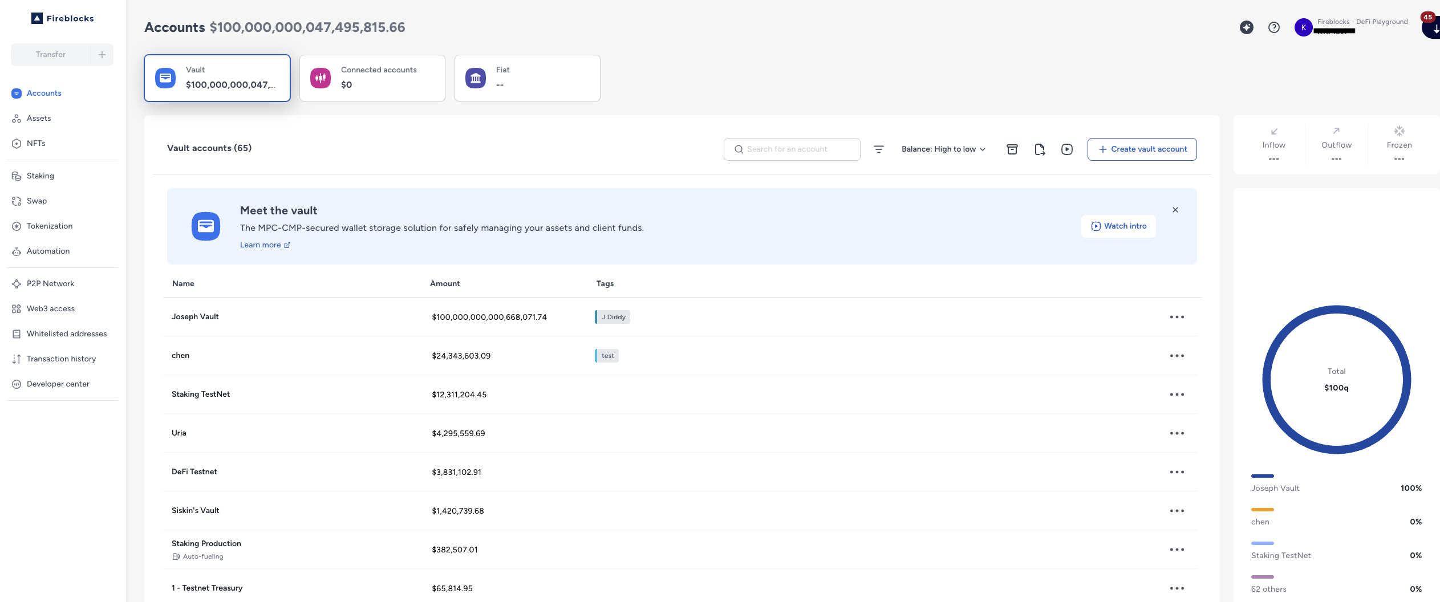Screen dimensions: 1440x602
Task: Click the test tag on chen
Action: point(607,356)
